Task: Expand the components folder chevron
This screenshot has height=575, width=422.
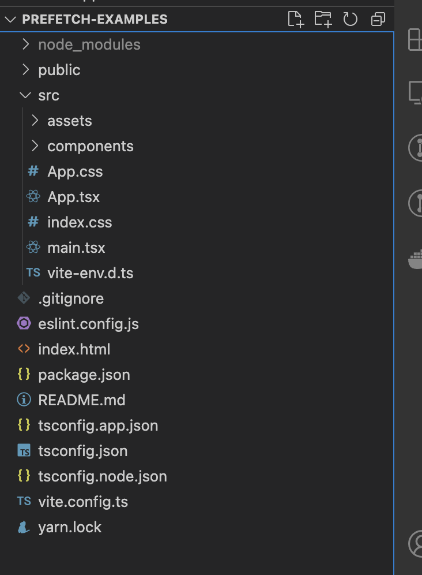Action: coord(35,146)
